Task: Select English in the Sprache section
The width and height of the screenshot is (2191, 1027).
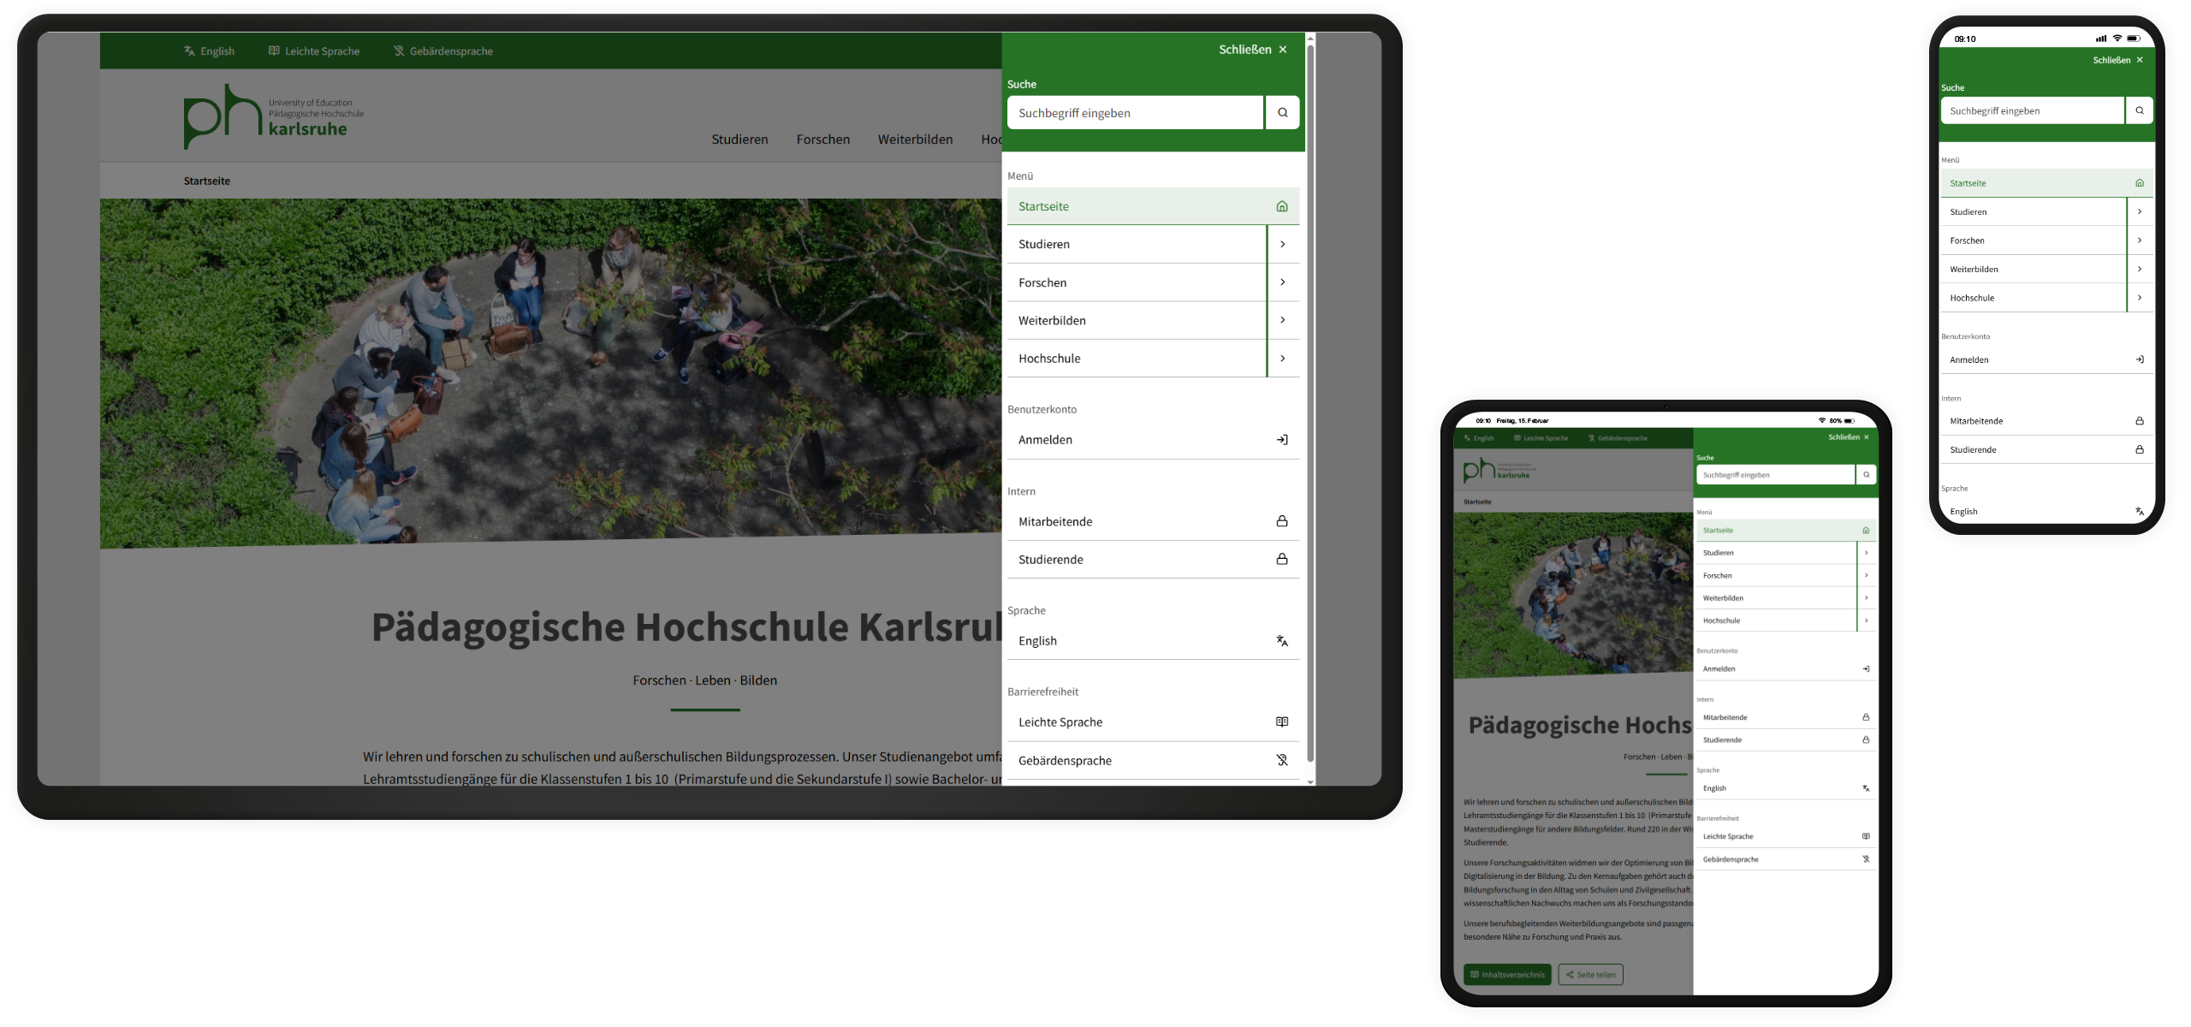Action: click(x=1037, y=640)
